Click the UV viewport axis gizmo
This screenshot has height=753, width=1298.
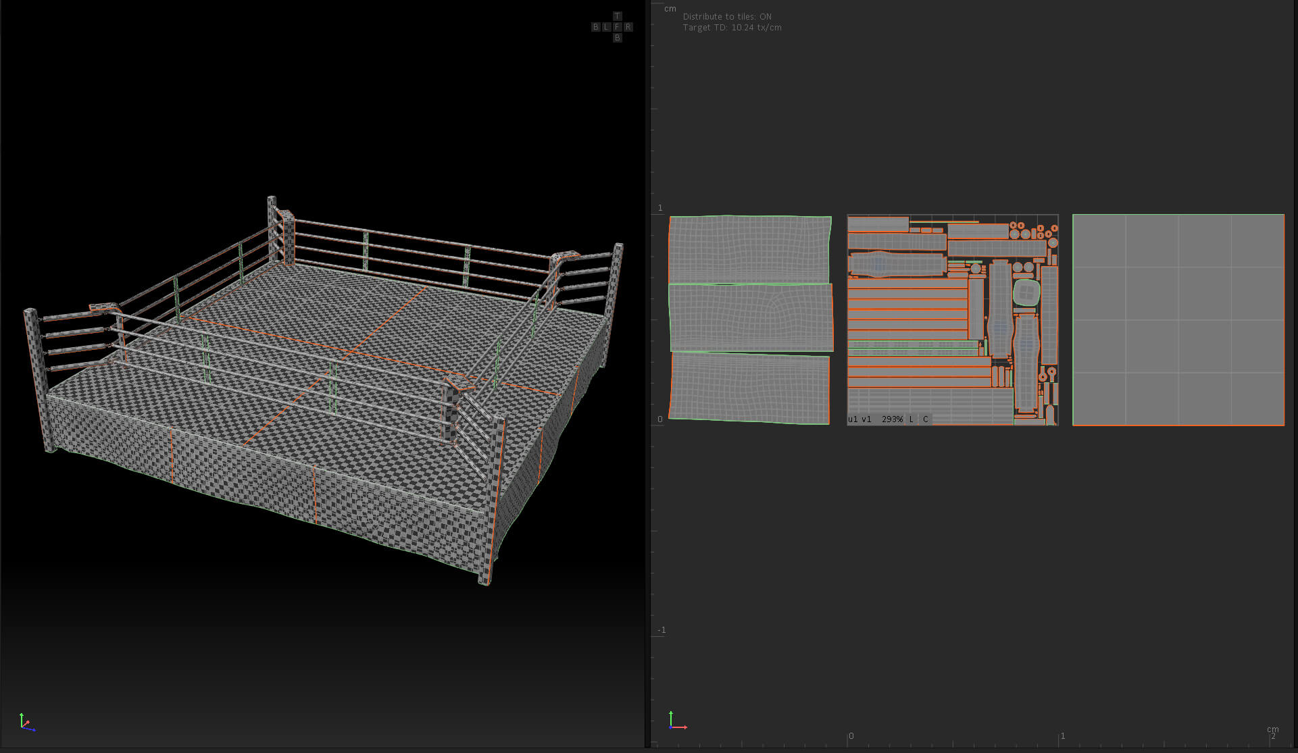tap(677, 721)
